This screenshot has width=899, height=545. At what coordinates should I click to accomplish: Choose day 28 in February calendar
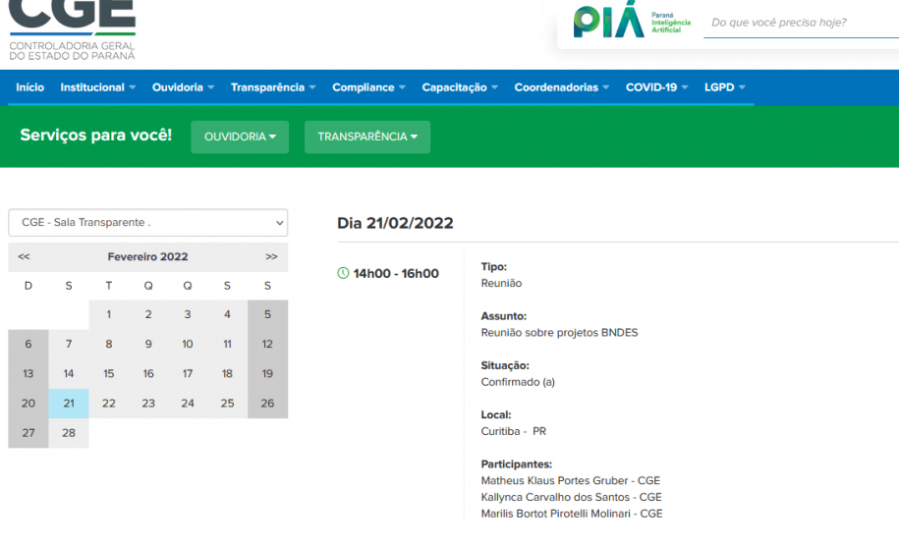tap(69, 433)
